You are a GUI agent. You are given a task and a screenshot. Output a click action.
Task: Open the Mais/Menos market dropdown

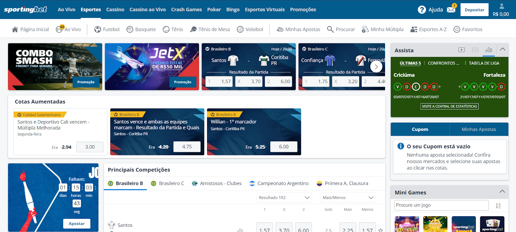[348, 198]
